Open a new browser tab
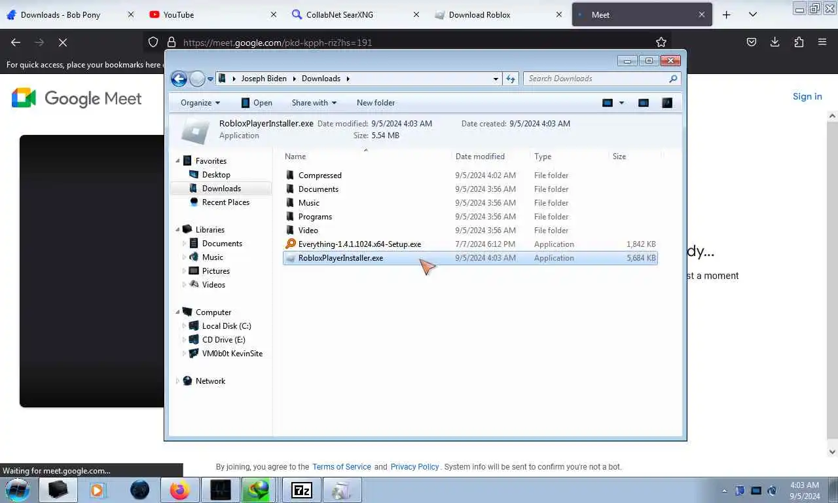 point(726,14)
